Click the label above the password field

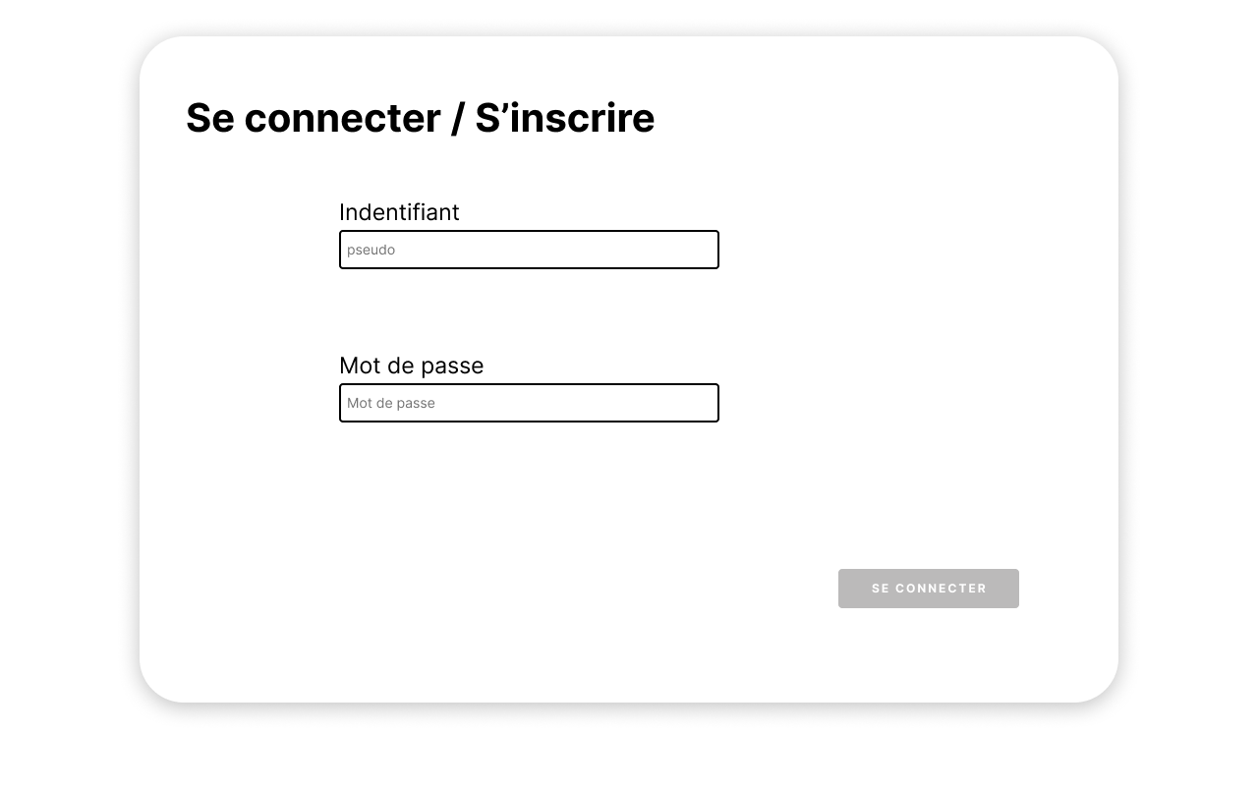coord(411,366)
